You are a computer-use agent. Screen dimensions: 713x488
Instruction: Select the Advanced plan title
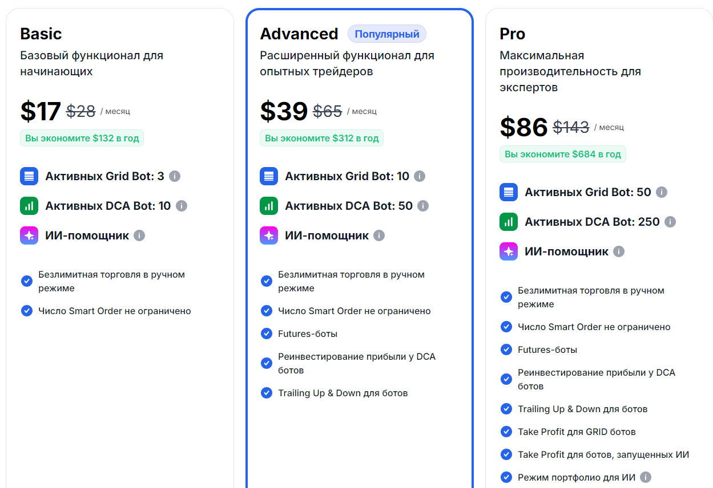tap(299, 34)
